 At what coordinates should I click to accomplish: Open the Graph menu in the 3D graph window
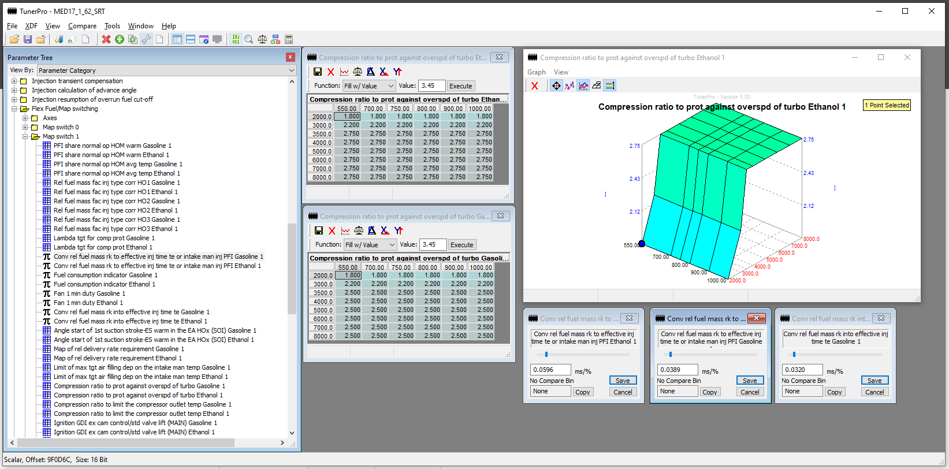(536, 72)
